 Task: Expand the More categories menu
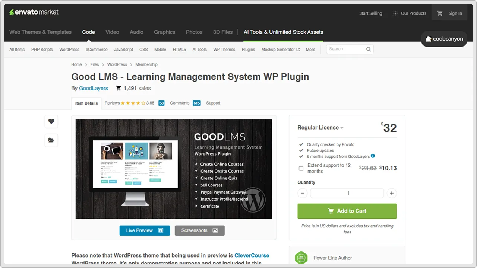coord(310,50)
